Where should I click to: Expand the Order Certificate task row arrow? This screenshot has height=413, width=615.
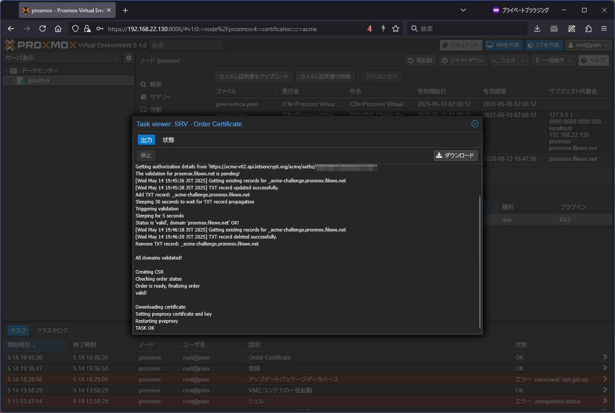(x=605, y=357)
